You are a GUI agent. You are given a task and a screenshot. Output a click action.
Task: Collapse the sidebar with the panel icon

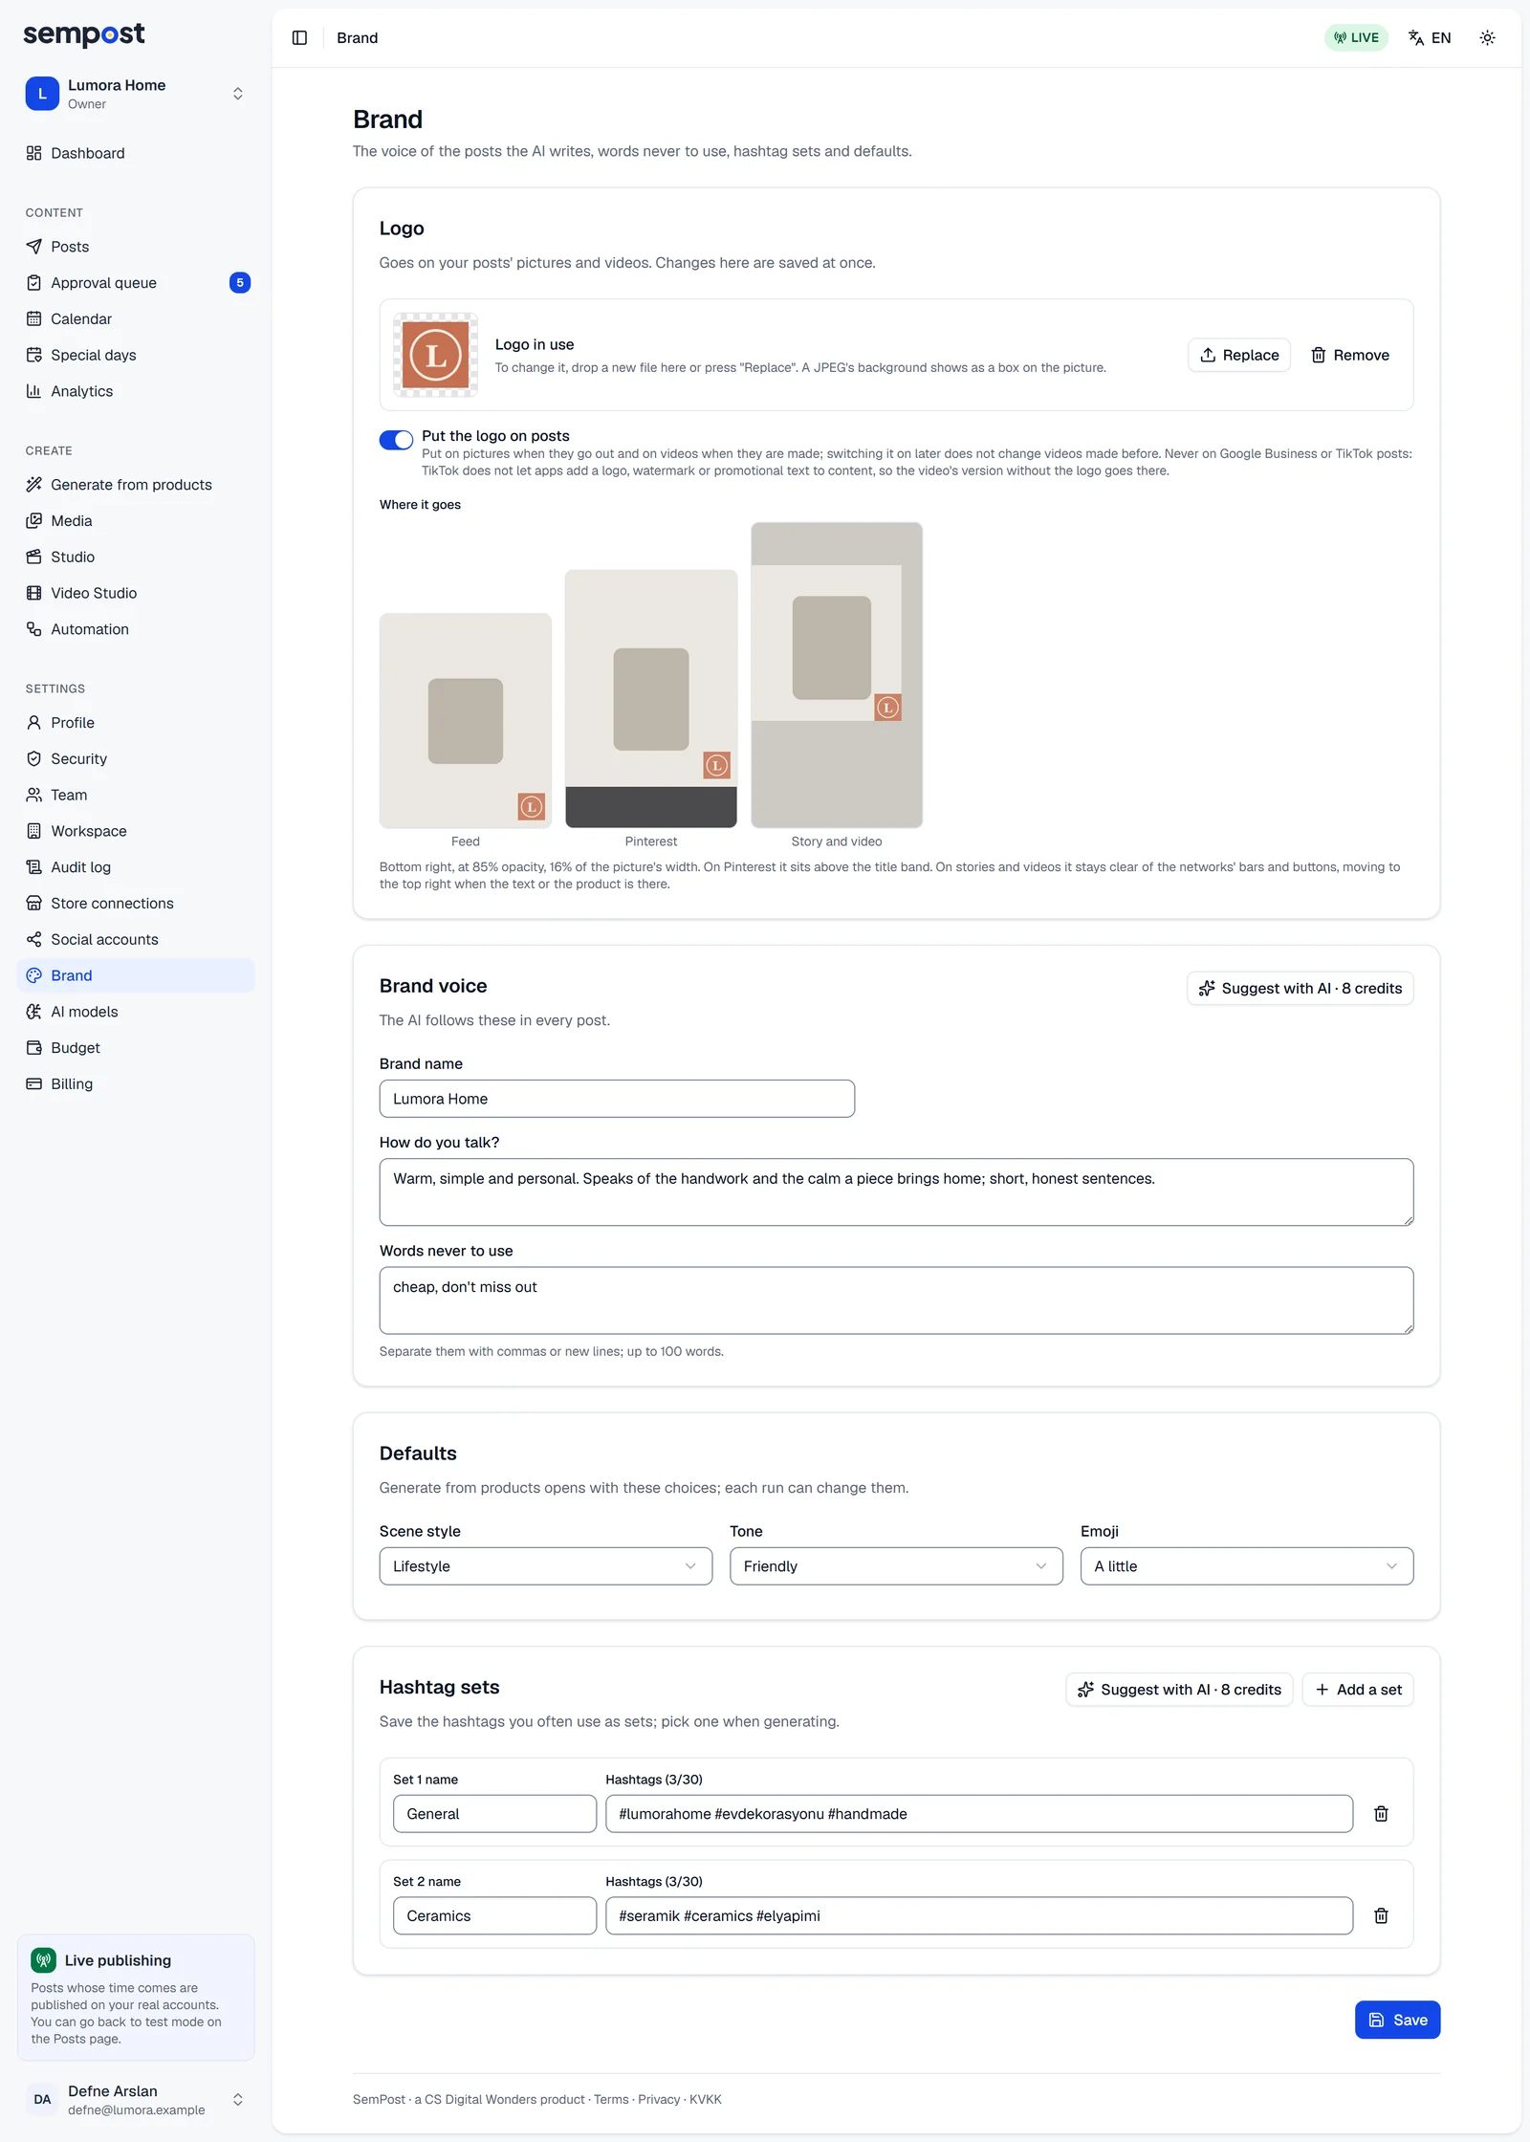pos(299,37)
